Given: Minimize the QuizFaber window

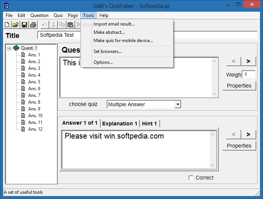Looking at the screenshot, I should [228, 5].
